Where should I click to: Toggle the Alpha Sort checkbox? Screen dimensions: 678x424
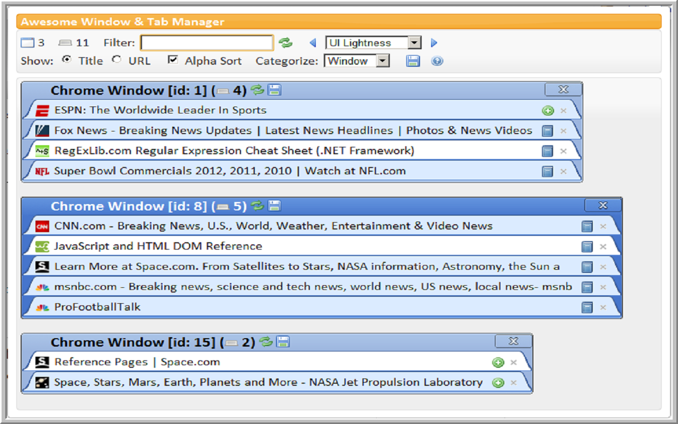(x=172, y=60)
